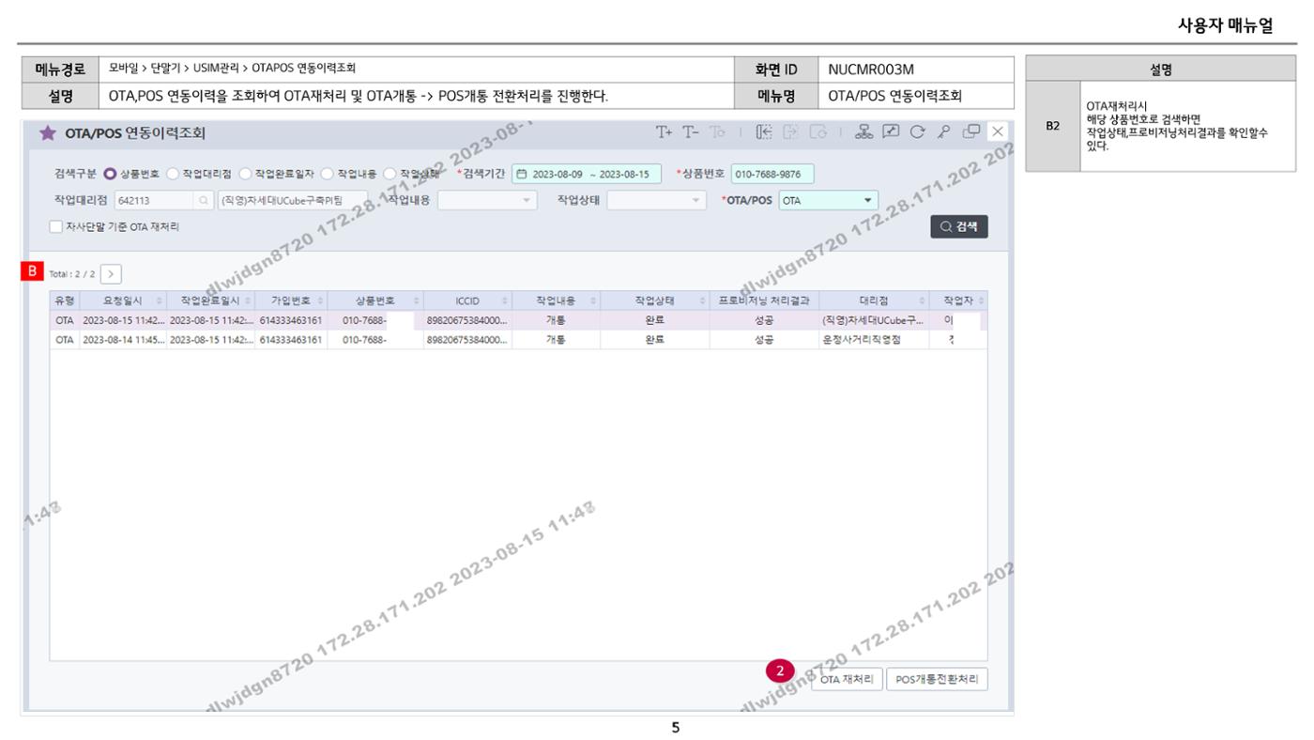Click the 유형 column header
The width and height of the screenshot is (1314, 740).
64,300
